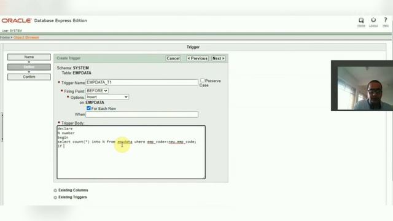Proceed with the Next button
This screenshot has width=393, height=221.
click(219, 58)
